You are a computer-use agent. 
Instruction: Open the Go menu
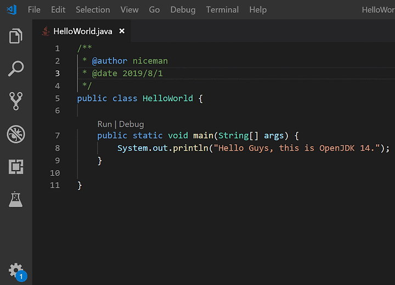click(154, 10)
